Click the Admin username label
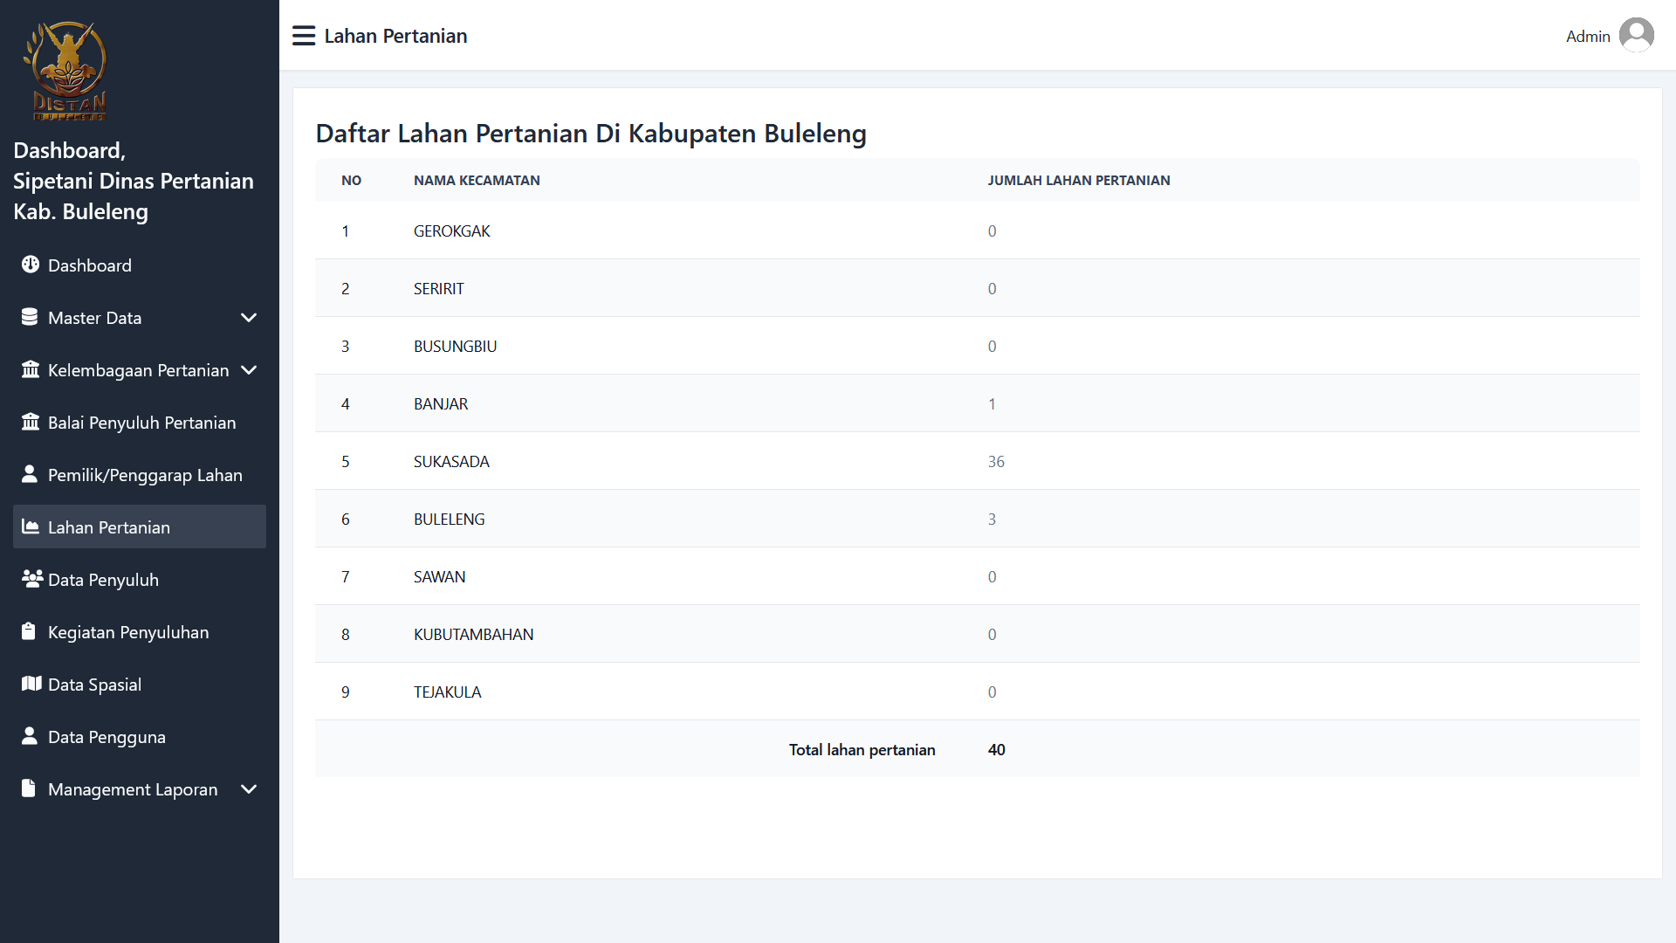 1587,37
